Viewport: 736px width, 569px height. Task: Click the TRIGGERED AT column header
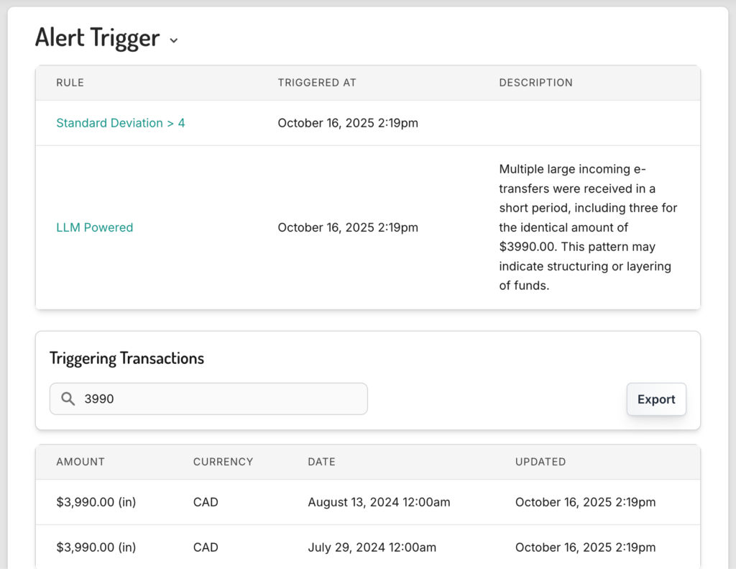click(x=316, y=83)
